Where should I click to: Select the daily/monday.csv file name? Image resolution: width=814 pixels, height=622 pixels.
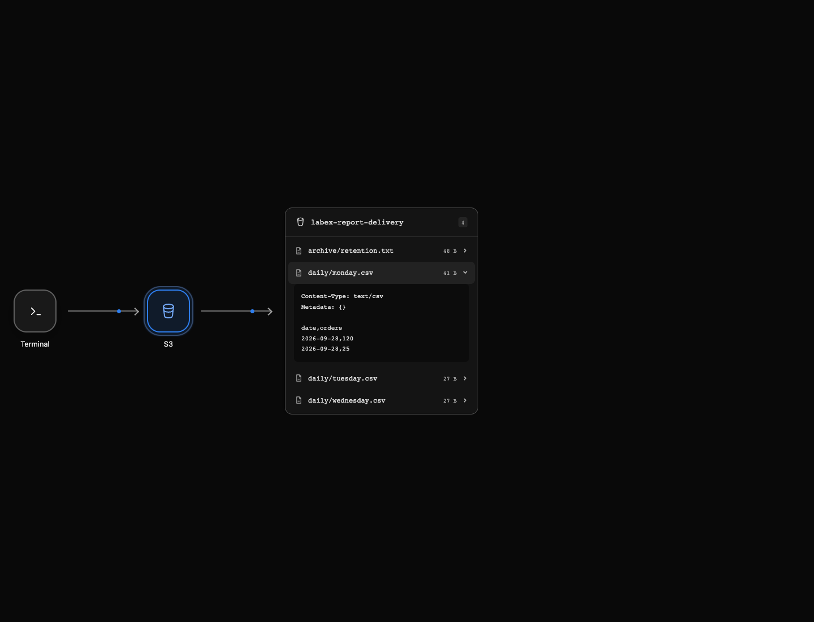(340, 273)
